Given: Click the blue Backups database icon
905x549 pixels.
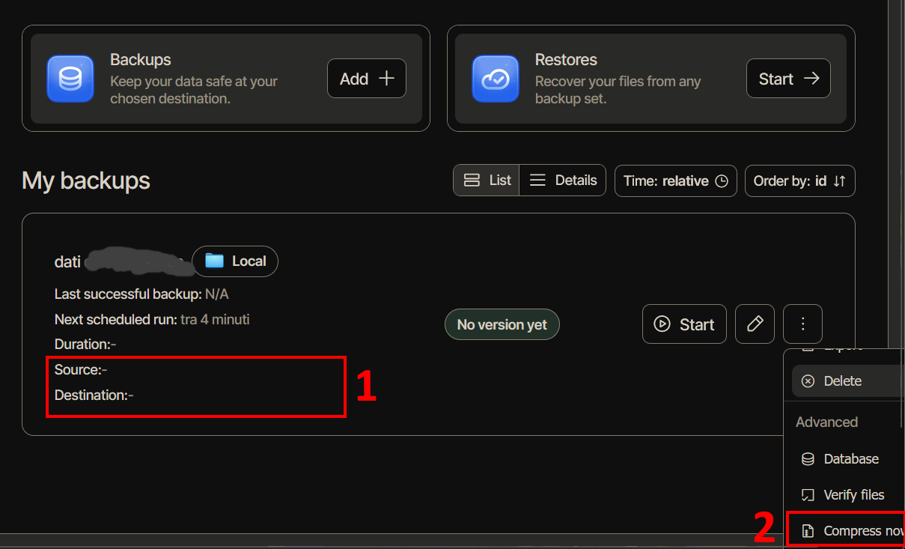Looking at the screenshot, I should point(70,79).
